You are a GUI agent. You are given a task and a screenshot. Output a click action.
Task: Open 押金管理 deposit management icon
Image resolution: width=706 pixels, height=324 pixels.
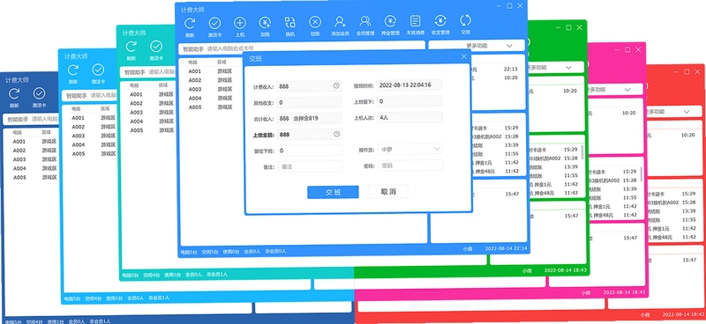click(x=390, y=20)
